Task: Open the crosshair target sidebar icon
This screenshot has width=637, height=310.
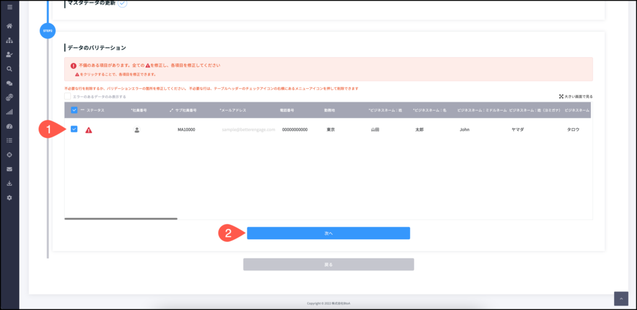Action: 10,155
